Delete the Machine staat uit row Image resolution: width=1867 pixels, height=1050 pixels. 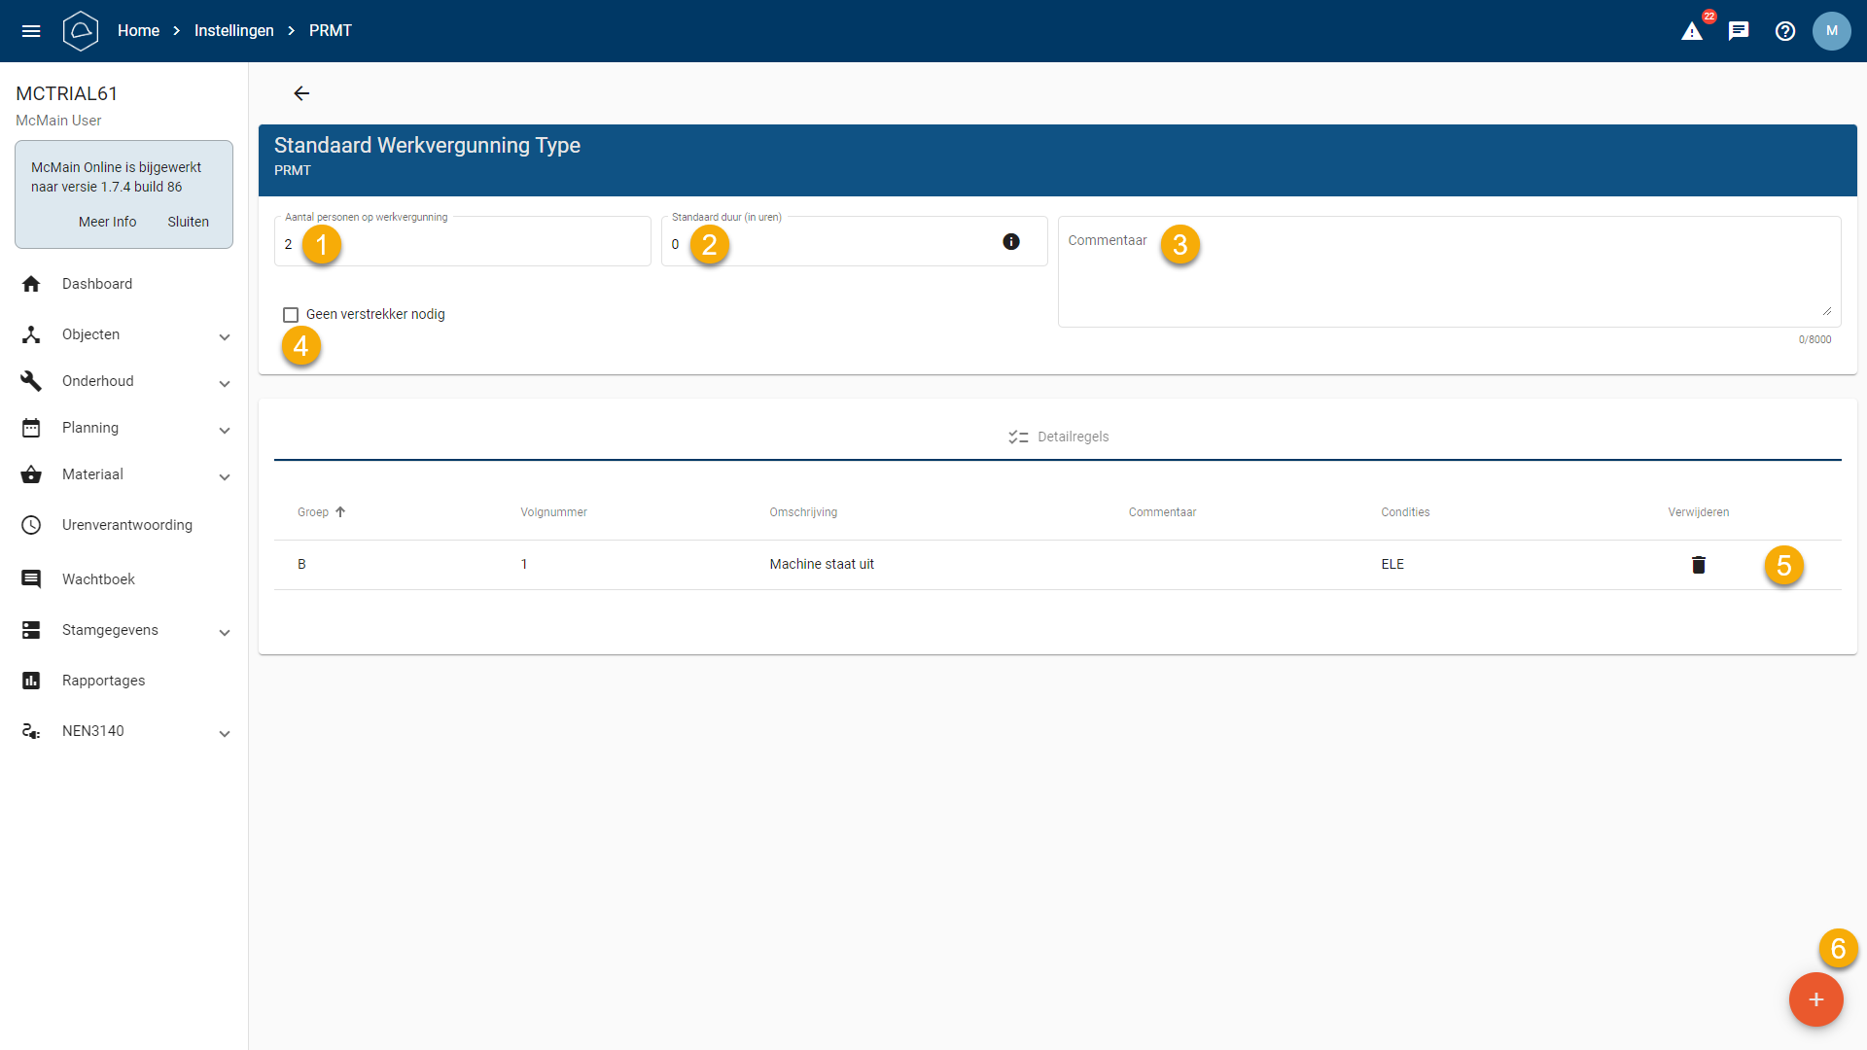tap(1698, 565)
